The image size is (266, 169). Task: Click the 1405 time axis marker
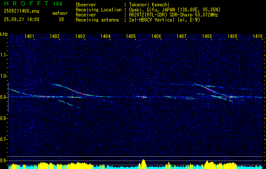131,36
